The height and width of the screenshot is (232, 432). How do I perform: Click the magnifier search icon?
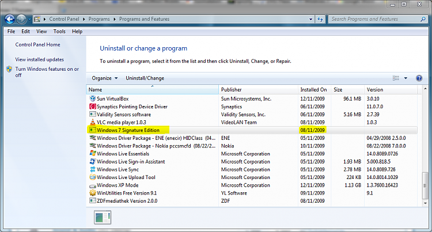tap(423, 19)
